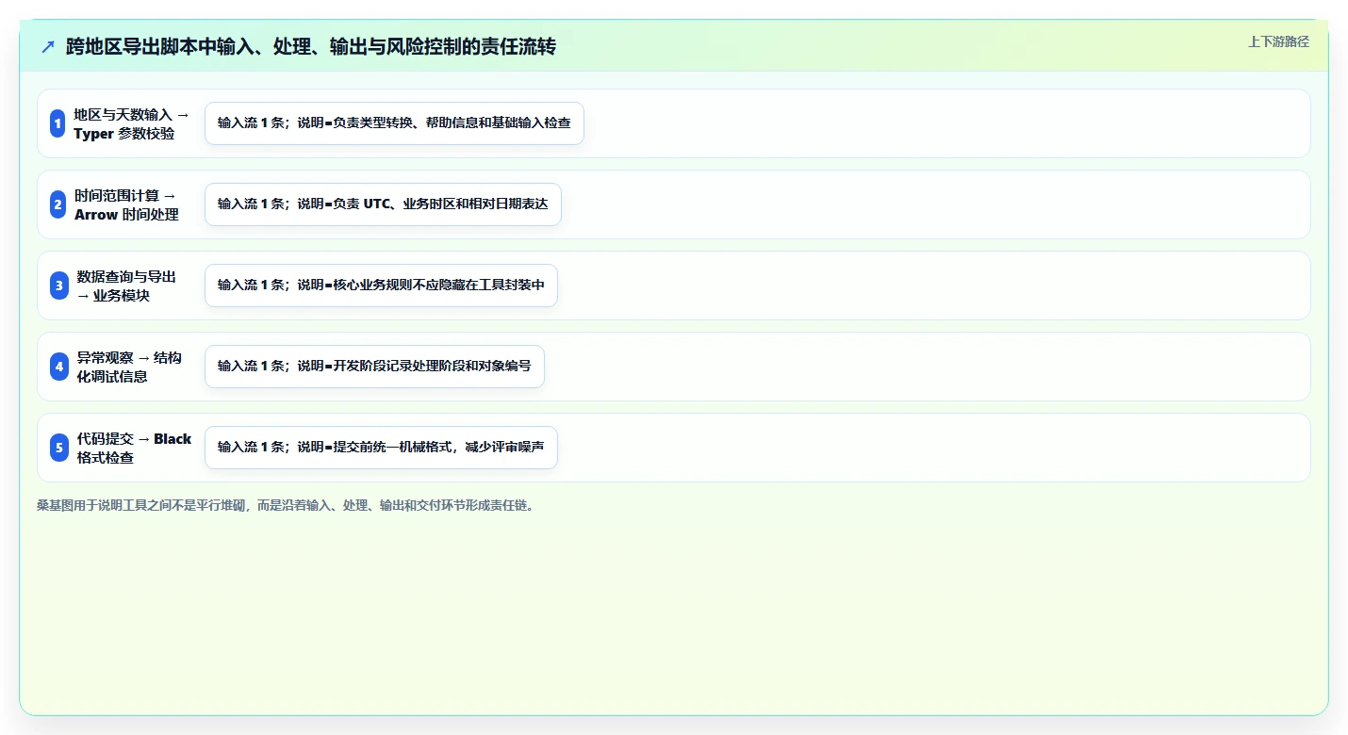Select the 代码提交 → Black 格式检查 label

pyautogui.click(x=134, y=448)
